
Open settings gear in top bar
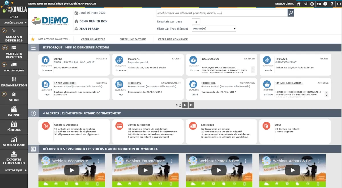tap(312, 4)
